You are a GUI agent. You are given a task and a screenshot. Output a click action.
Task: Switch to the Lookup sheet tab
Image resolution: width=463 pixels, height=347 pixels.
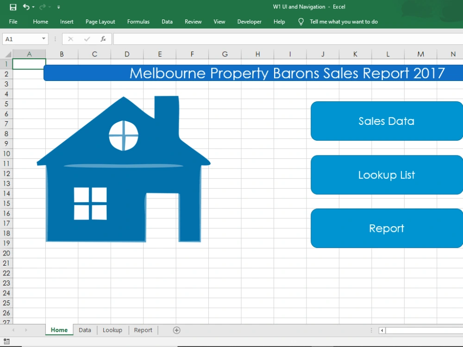(112, 330)
